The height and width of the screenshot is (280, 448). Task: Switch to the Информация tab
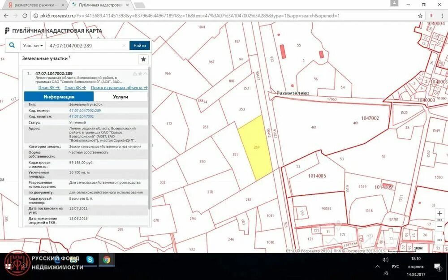[x=59, y=97]
